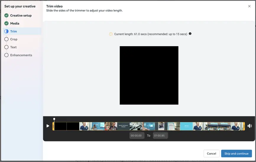Click the half-filled circle beside Trim
256x162 pixels.
click(7, 31)
